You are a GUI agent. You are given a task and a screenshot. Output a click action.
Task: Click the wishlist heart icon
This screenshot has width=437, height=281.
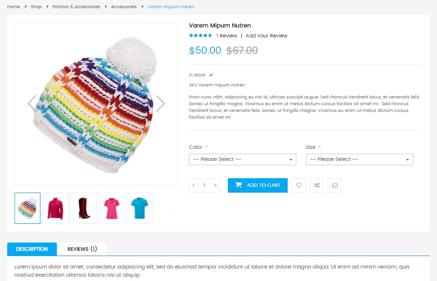point(299,185)
